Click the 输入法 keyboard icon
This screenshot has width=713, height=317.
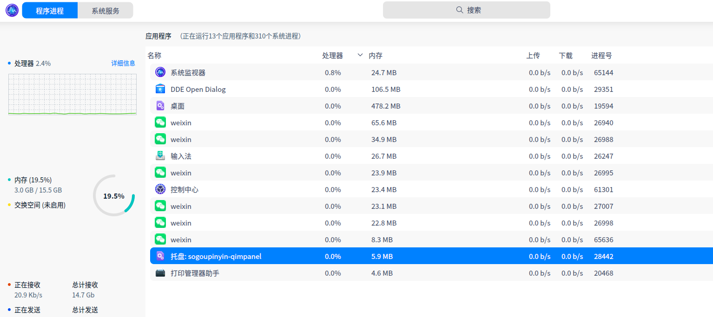tap(160, 155)
